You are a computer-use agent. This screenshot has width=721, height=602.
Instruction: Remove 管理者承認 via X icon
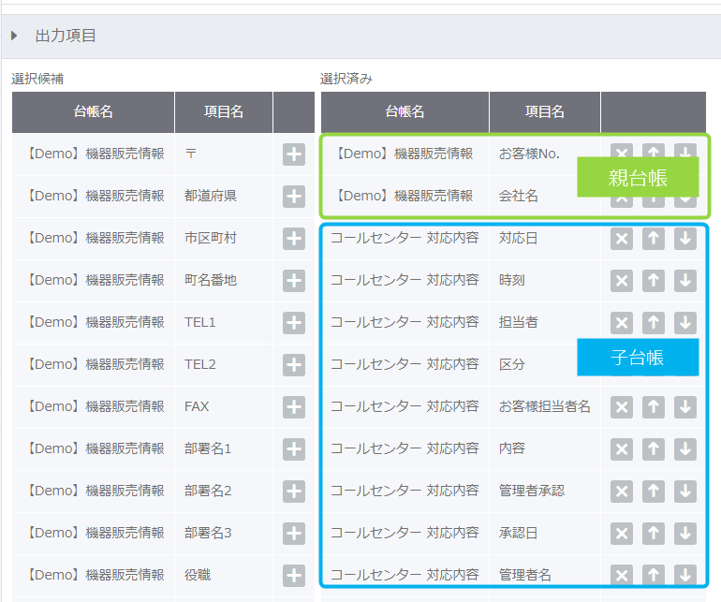(x=622, y=492)
